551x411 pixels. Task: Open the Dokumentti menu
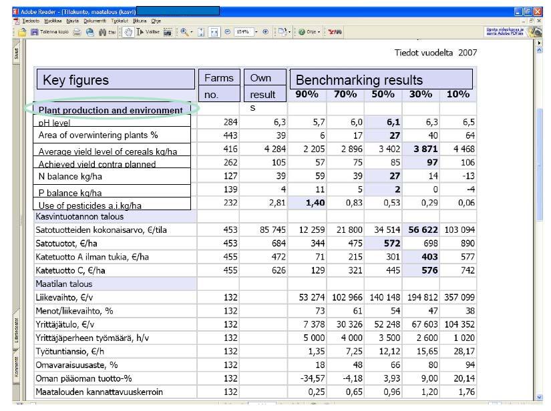[x=95, y=21]
